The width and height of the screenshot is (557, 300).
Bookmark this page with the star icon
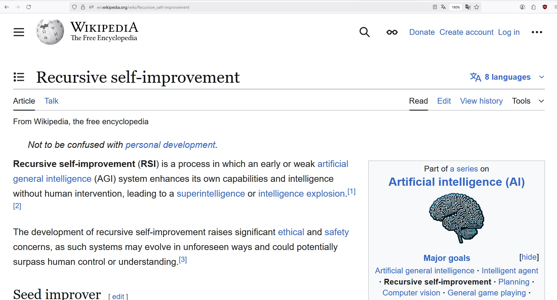coord(477,7)
